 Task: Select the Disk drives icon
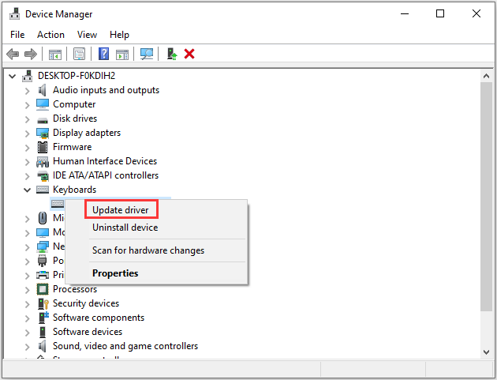click(x=43, y=120)
